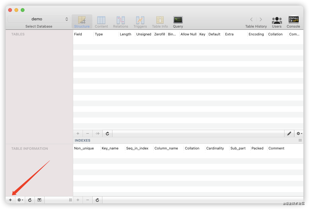Open the table actions gear menu

click(x=20, y=200)
